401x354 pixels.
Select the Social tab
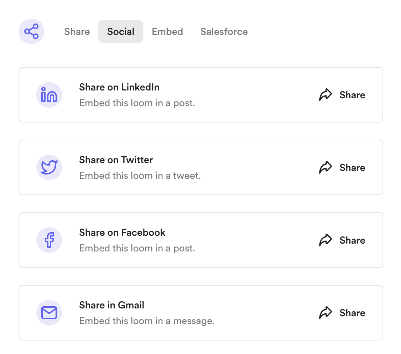click(x=121, y=31)
